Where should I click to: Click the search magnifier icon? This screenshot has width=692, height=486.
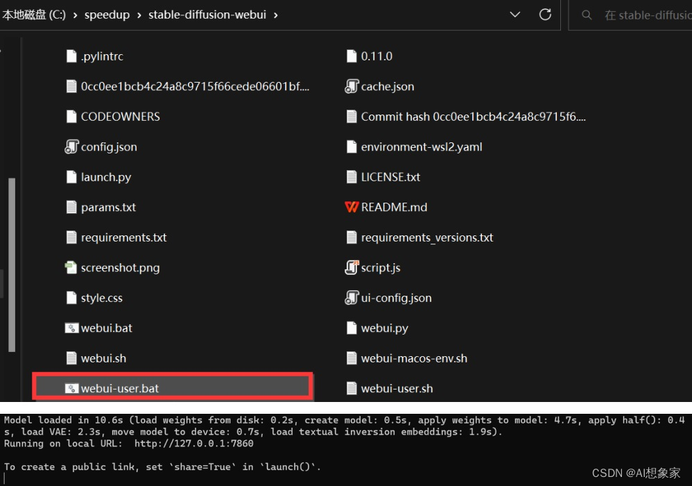click(x=587, y=15)
